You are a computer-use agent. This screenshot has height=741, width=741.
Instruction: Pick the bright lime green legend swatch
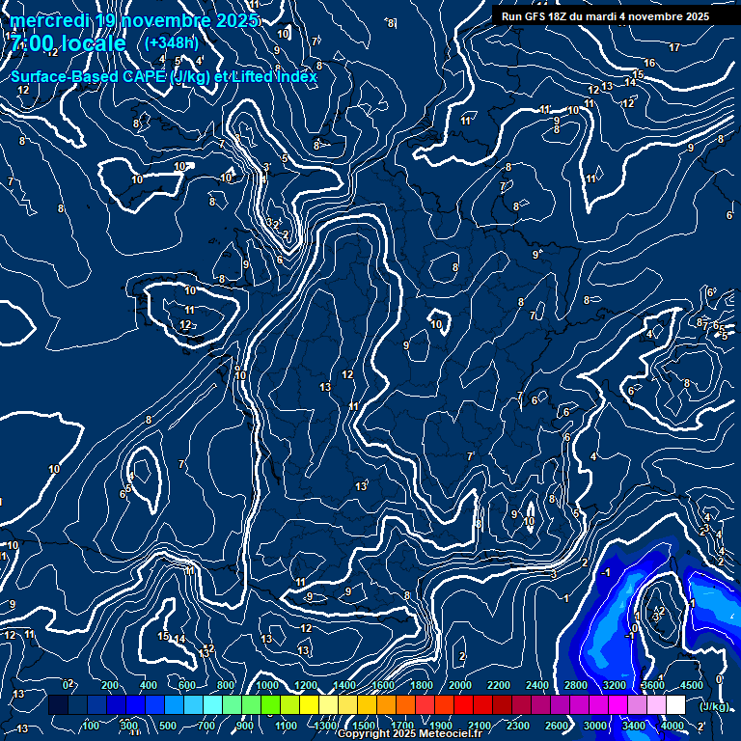(270, 704)
